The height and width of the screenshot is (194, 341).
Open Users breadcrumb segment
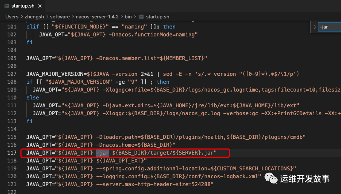click(x=12, y=17)
